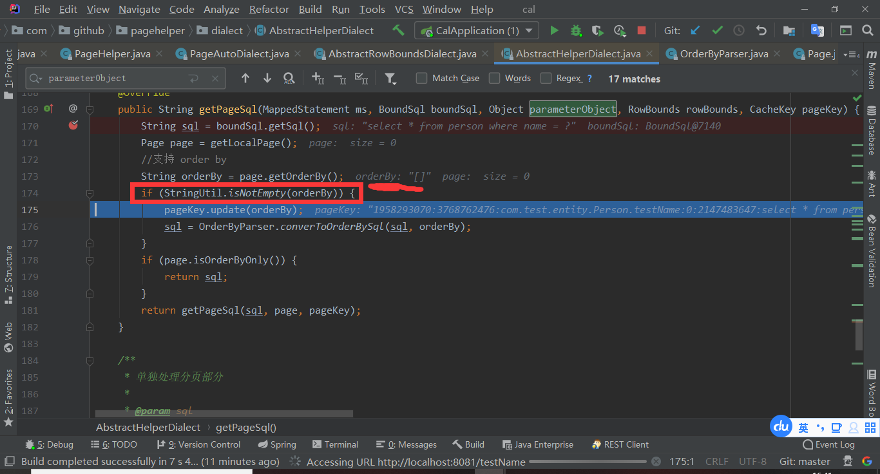Click Git Update Project blue arrow
The width and height of the screenshot is (880, 474).
(695, 30)
